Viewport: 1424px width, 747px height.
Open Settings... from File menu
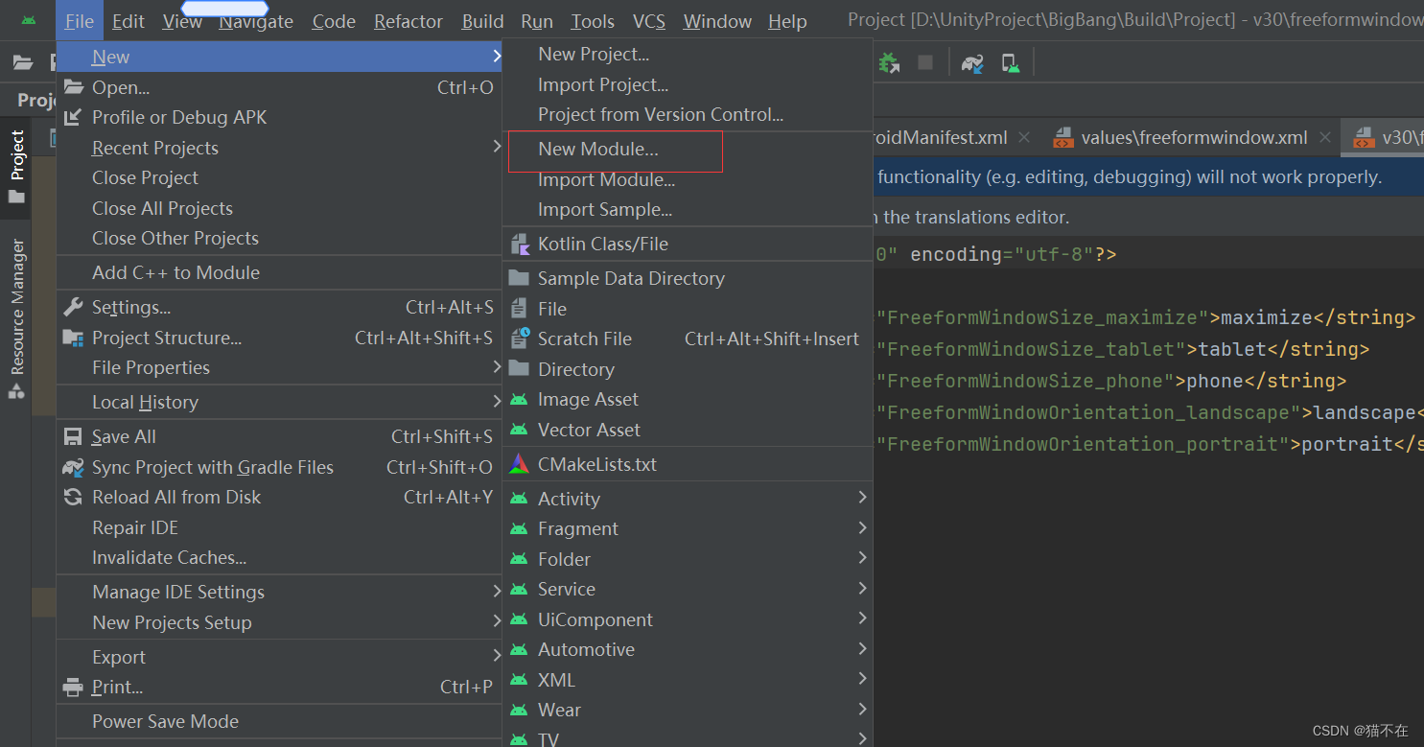click(x=280, y=307)
